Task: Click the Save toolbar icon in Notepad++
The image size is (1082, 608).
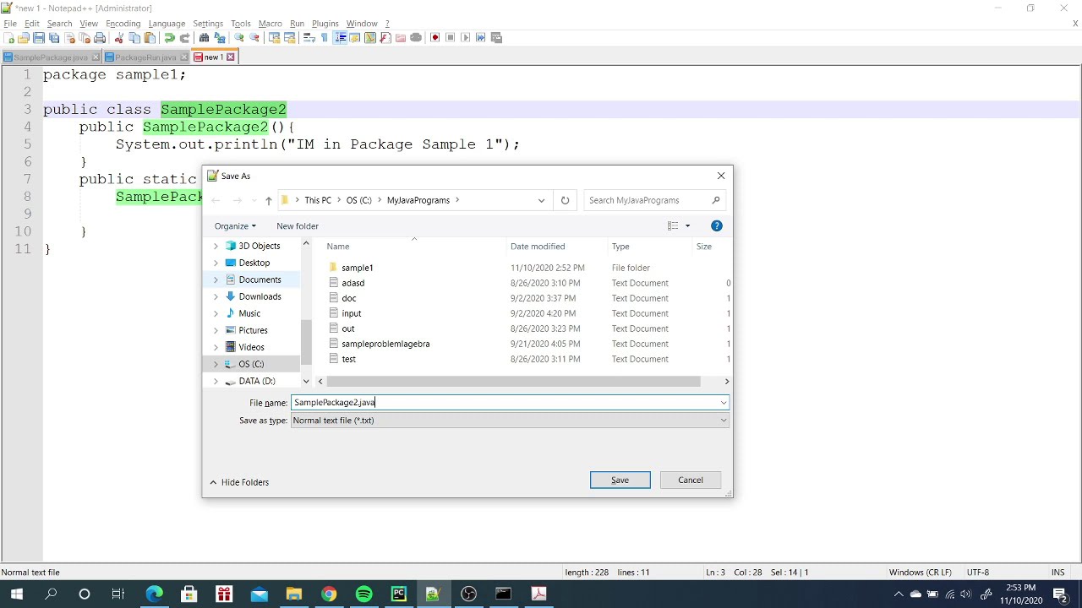Action: tap(39, 38)
